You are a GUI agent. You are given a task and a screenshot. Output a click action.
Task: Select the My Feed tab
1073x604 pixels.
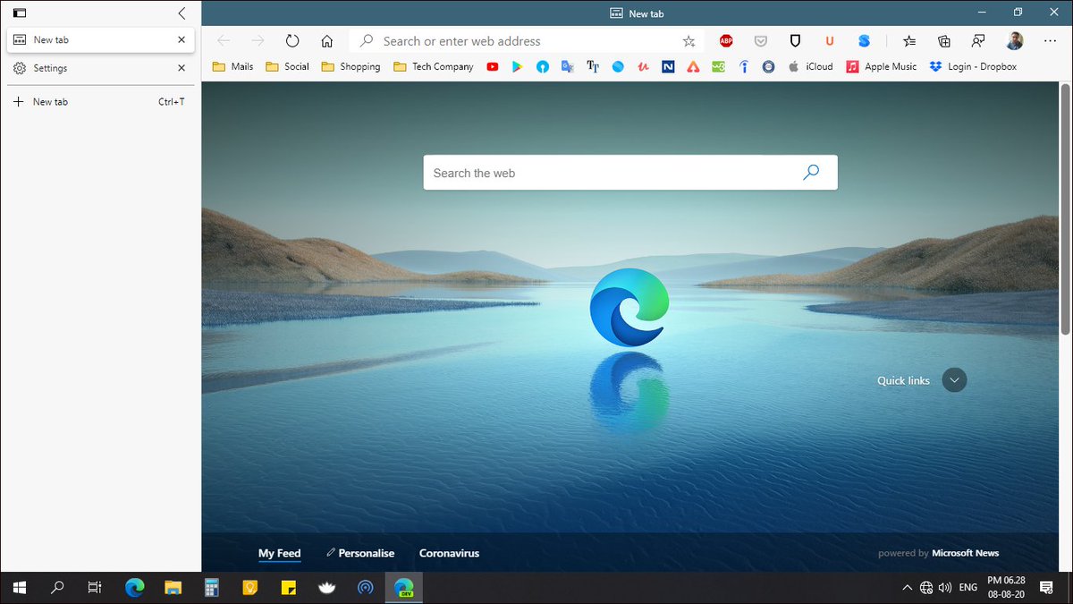point(279,553)
